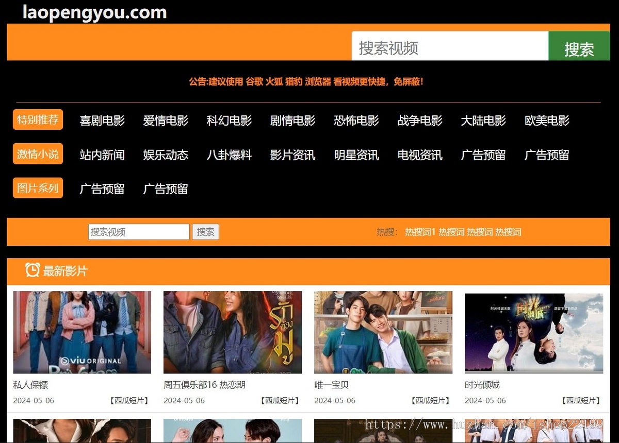Screen dimensions: 619x443
Task: Open the 图片系列 category button
Action: (38, 188)
